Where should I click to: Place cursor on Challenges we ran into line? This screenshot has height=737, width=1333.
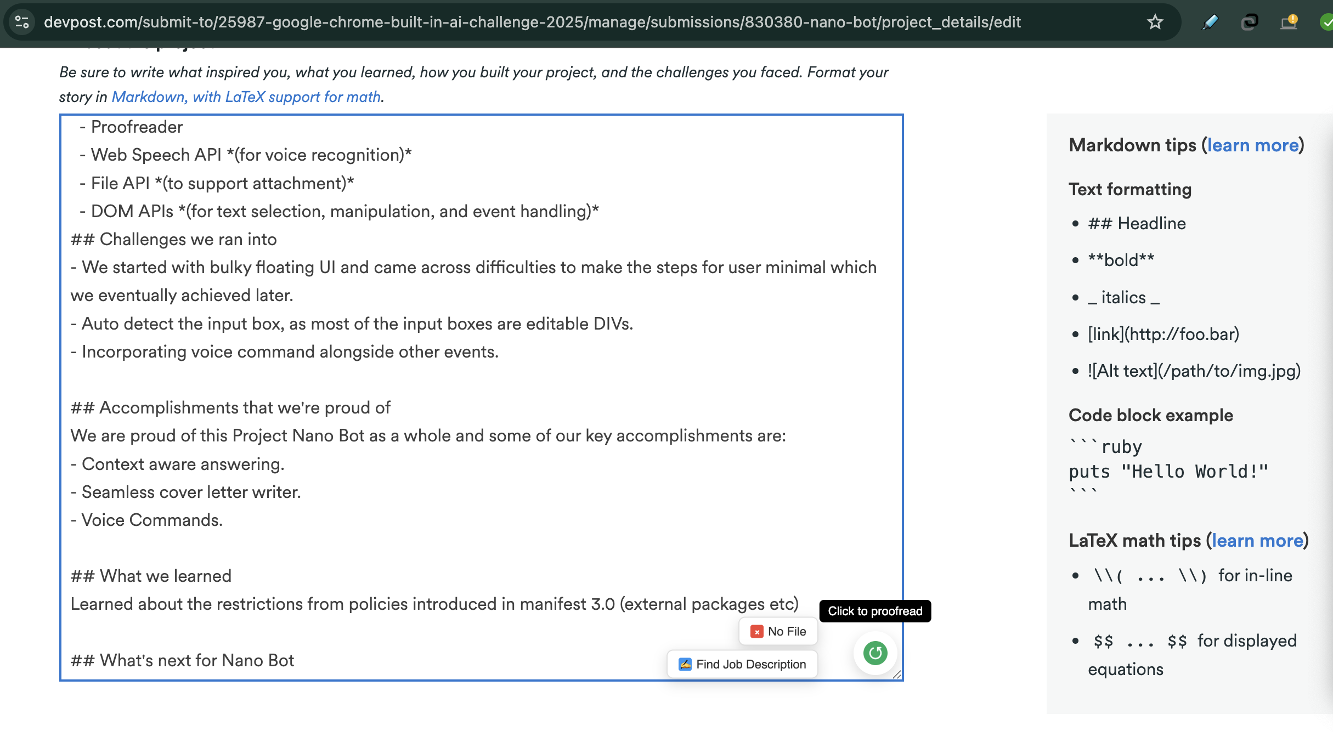click(x=188, y=239)
